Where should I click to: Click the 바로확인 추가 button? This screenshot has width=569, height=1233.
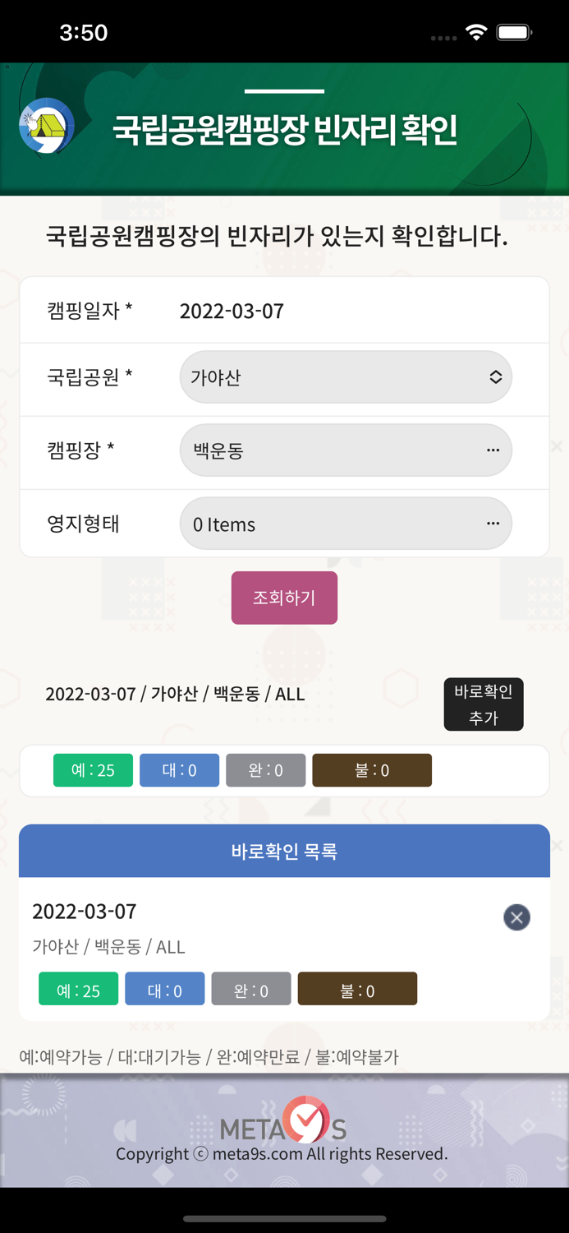(484, 704)
